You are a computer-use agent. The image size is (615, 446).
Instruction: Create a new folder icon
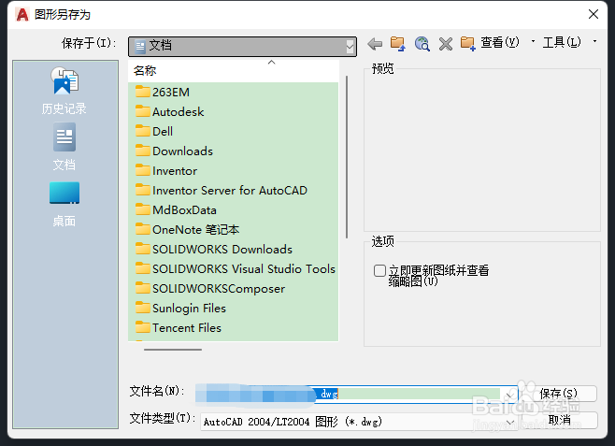[468, 44]
